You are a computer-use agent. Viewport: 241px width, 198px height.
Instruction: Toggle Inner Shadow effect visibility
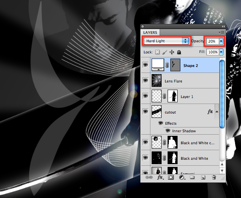168,131
